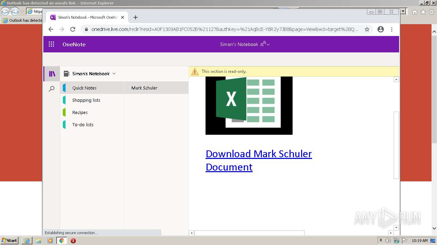
Task: Go back in Chrome browser
Action: pos(51,29)
